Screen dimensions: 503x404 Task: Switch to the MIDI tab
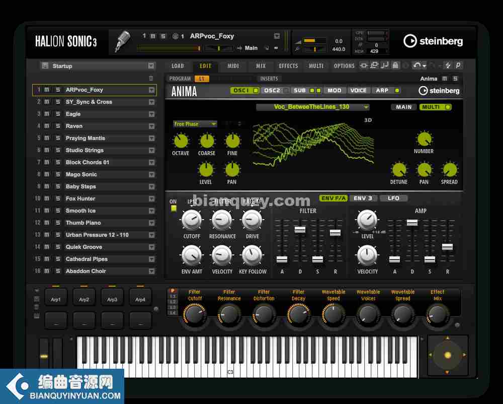click(x=233, y=66)
